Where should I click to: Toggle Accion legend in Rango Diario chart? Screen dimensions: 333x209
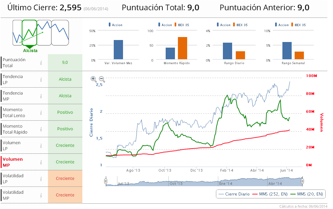(224, 25)
